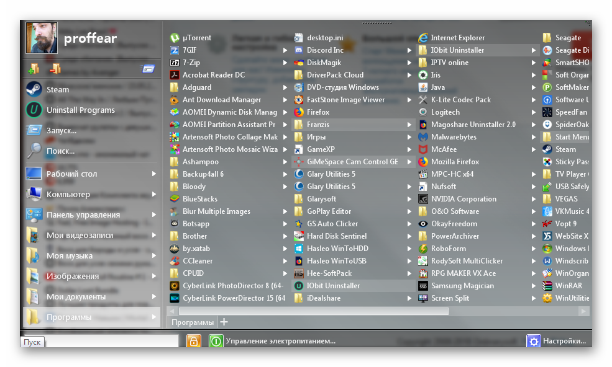Click the K-Lite Codec Pack icon
Image resolution: width=612 pixels, height=367 pixels.
(422, 100)
